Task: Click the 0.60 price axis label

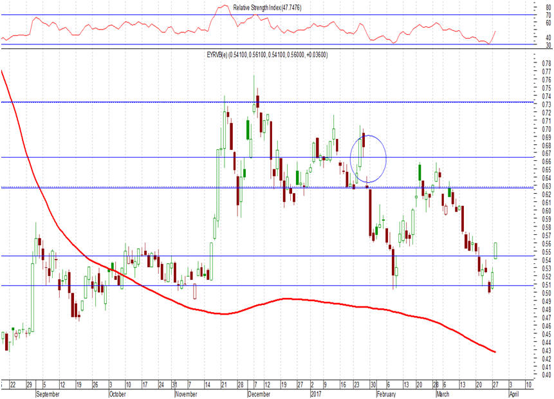Action: click(x=546, y=210)
